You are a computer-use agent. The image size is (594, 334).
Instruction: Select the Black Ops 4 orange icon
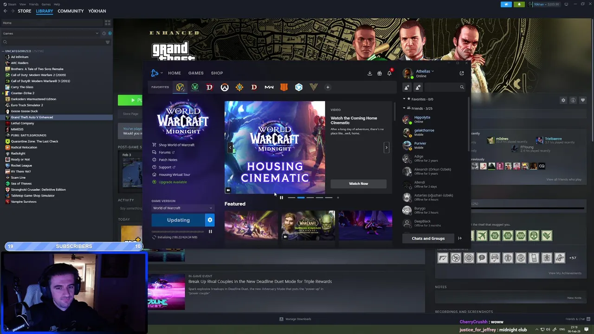tap(284, 87)
